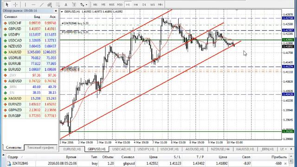Screen dimensions: 297x167
Task: Click the XAUUSD symbol arrow icon
Action: tap(5, 52)
